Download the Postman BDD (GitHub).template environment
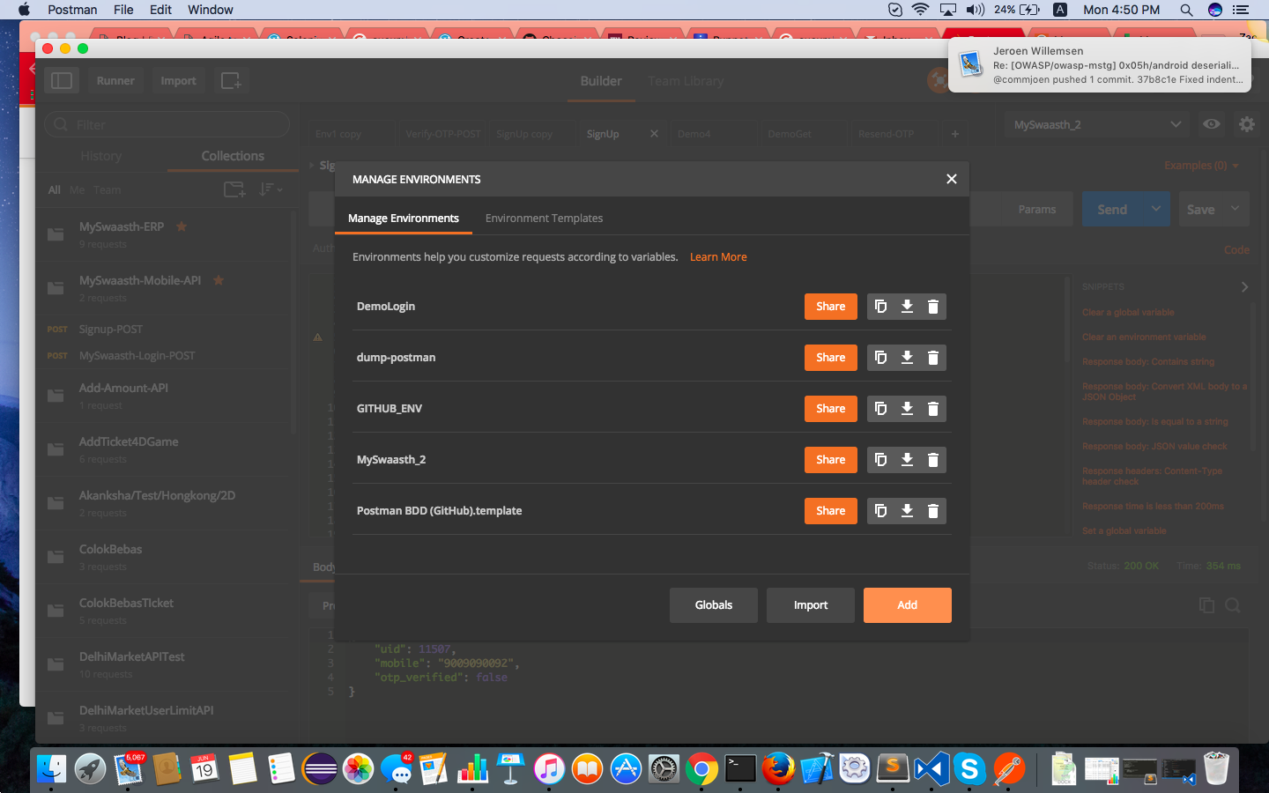This screenshot has width=1269, height=793. [x=907, y=511]
